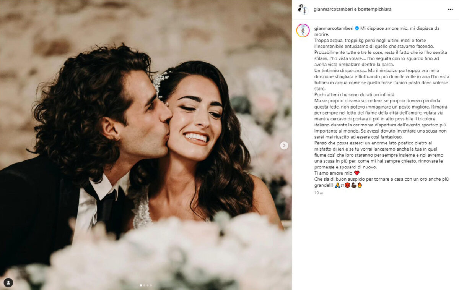Image resolution: width=459 pixels, height=290 pixels.
Task: Click gianmarcotamberi username in the caption
Action: [x=334, y=28]
